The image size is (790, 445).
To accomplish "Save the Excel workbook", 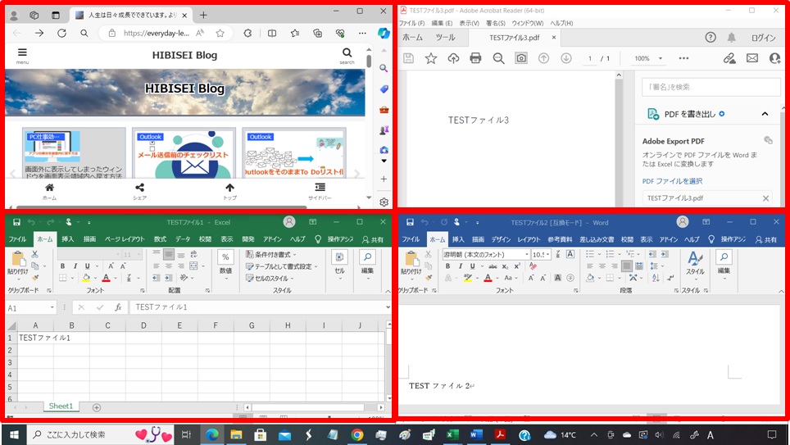I will 16,222.
